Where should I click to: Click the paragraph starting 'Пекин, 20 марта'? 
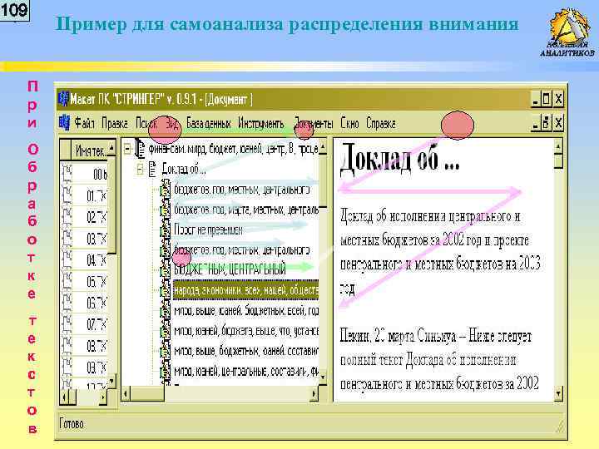439,360
